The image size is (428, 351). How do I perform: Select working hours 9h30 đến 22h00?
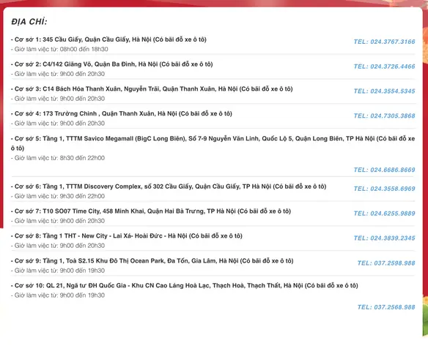click(58, 196)
